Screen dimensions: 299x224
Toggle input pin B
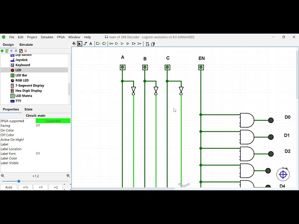[x=145, y=67]
